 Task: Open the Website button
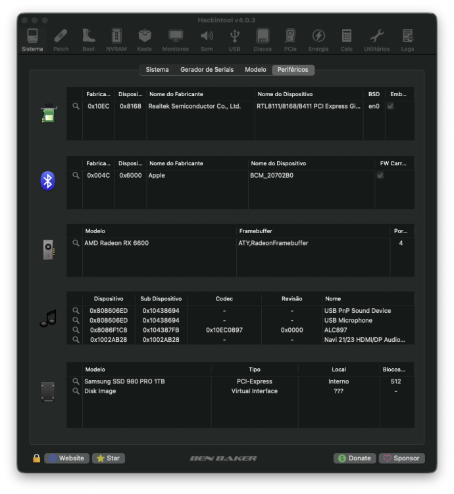(66, 458)
